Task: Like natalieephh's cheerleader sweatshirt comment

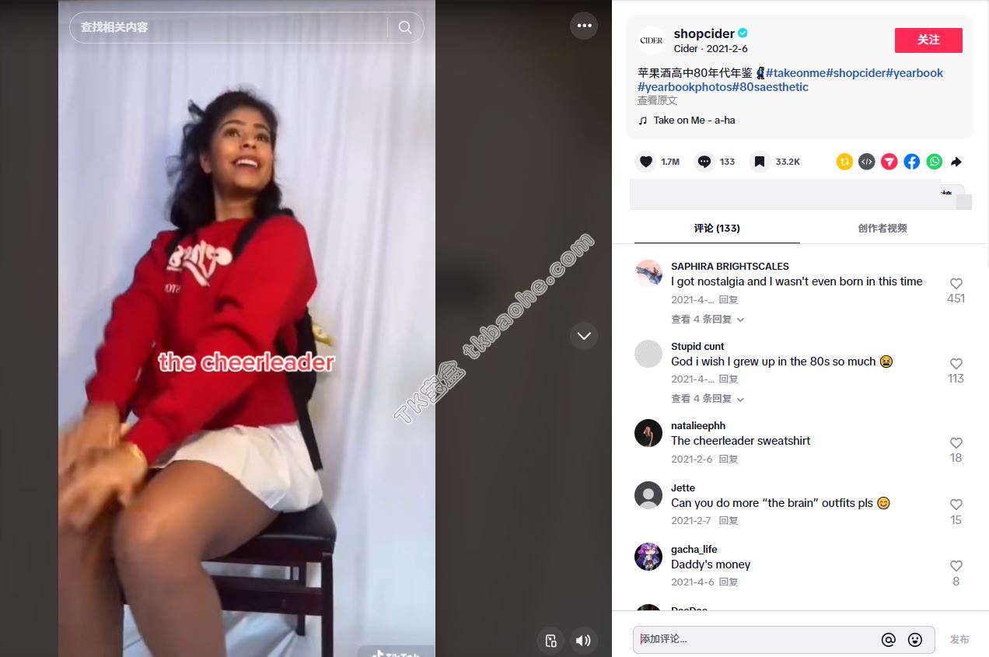Action: (956, 443)
